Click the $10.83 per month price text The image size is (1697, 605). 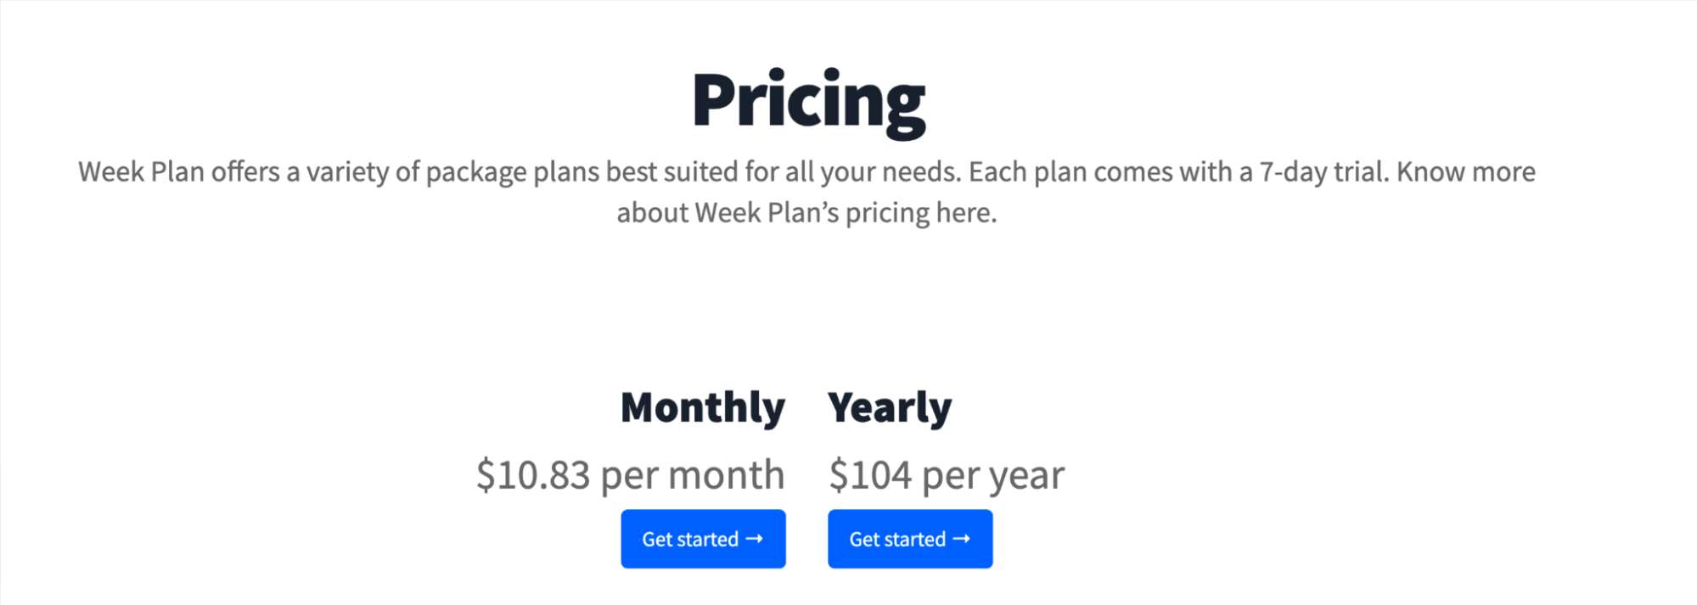(x=631, y=475)
